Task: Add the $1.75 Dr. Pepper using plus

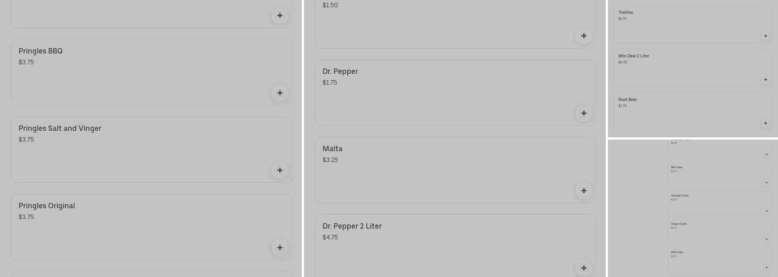Action: [x=583, y=114]
